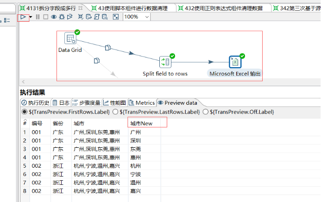Image resolution: width=321 pixels, height=202 pixels.
Task: Switch to tab 4131拆分字段成多行
Action: click(51, 8)
